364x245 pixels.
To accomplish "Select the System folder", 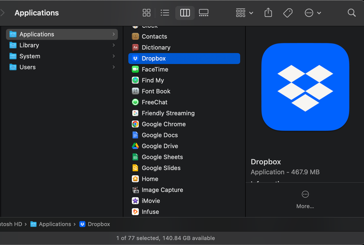I will 30,56.
